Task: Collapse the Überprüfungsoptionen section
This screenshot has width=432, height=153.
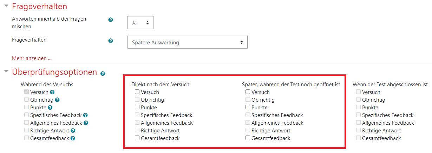Action: point(6,72)
